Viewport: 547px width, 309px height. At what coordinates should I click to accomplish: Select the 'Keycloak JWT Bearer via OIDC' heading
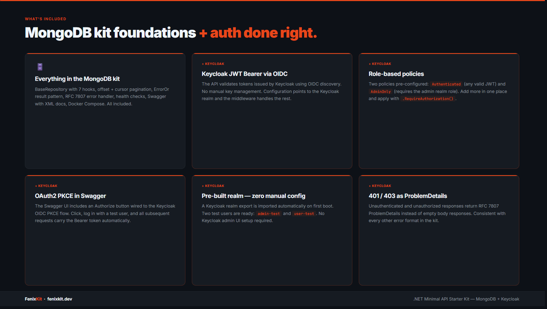click(245, 74)
